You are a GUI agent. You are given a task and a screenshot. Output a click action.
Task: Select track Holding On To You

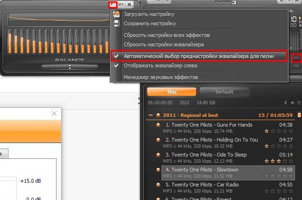click(228, 143)
